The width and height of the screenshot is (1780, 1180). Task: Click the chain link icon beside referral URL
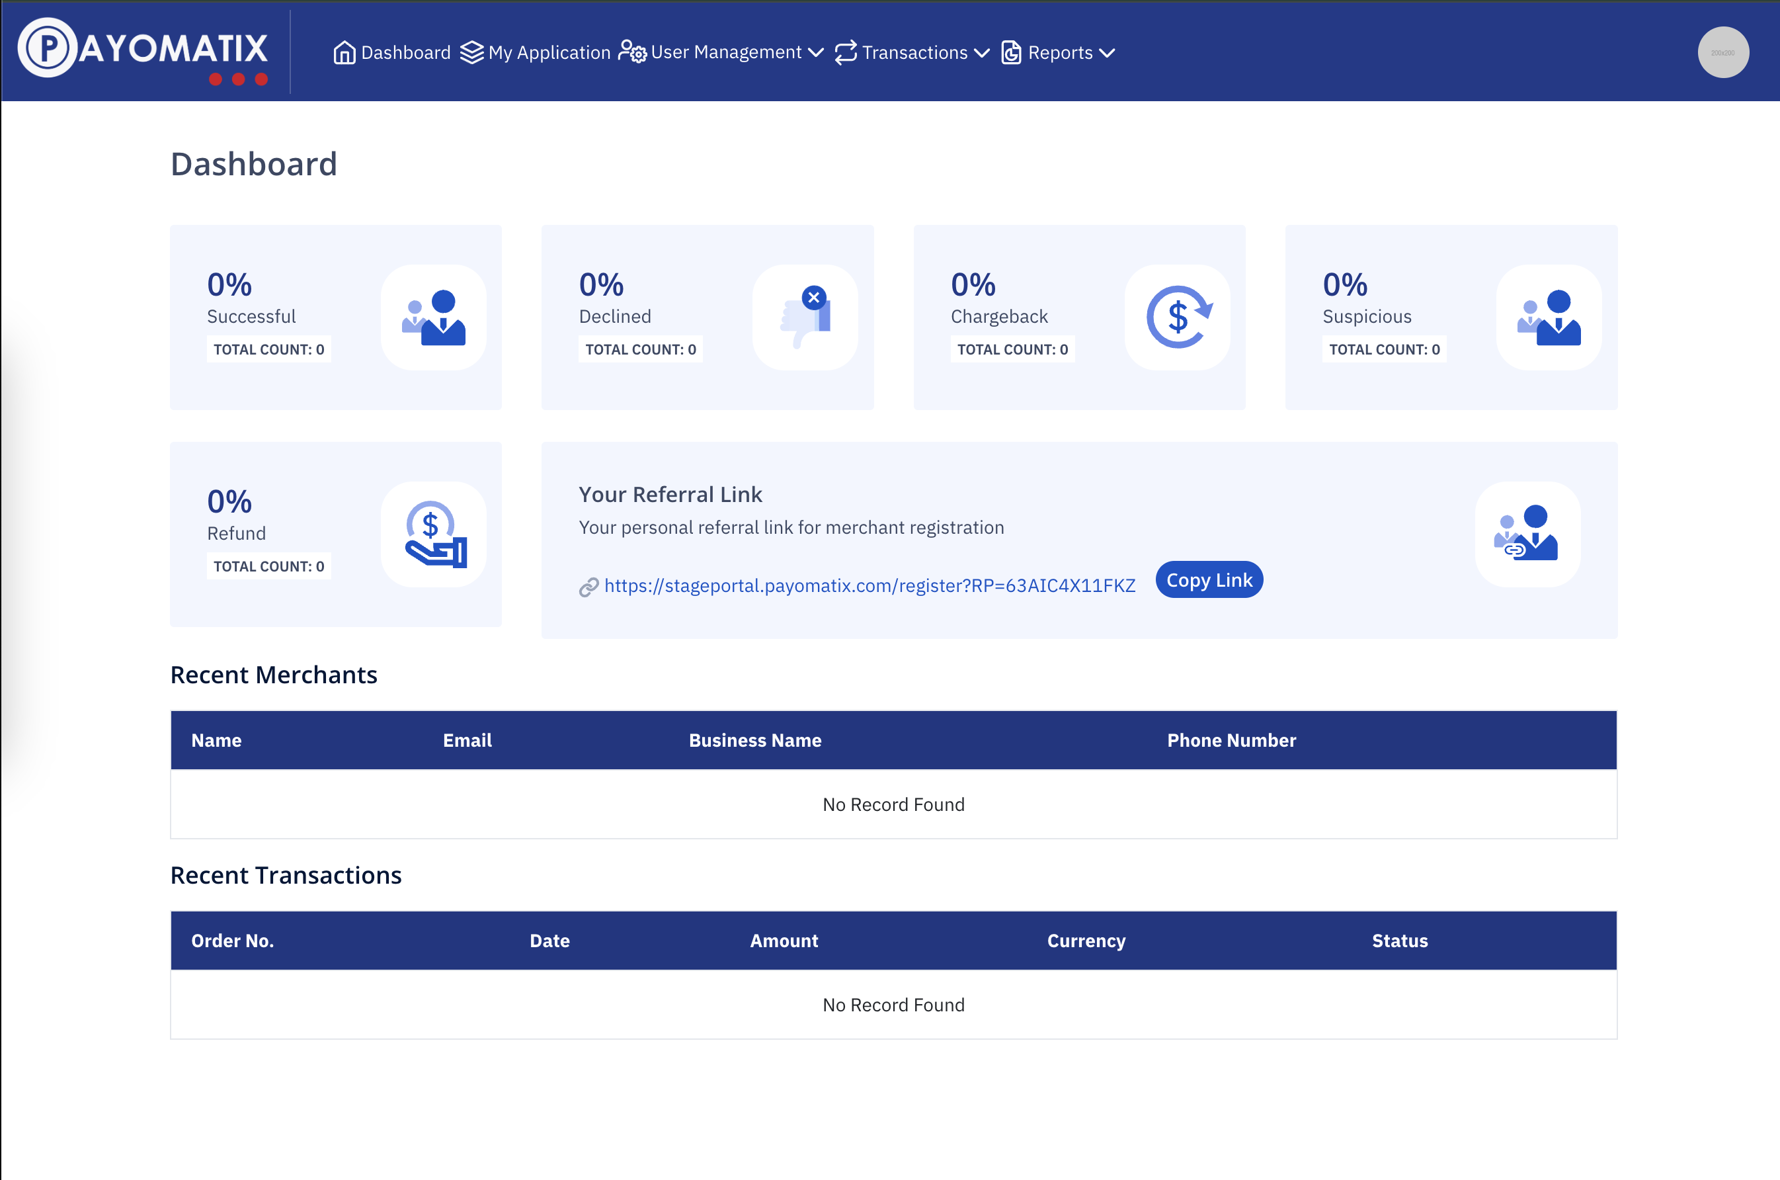click(588, 587)
